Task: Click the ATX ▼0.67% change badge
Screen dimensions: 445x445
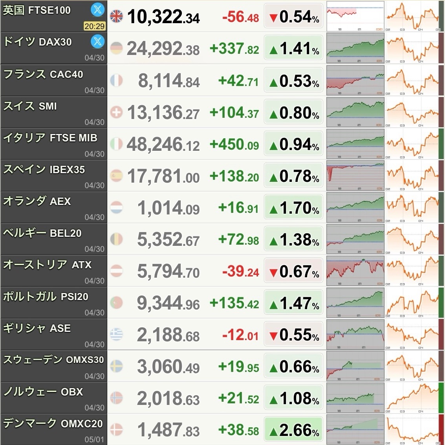Action: [x=293, y=271]
